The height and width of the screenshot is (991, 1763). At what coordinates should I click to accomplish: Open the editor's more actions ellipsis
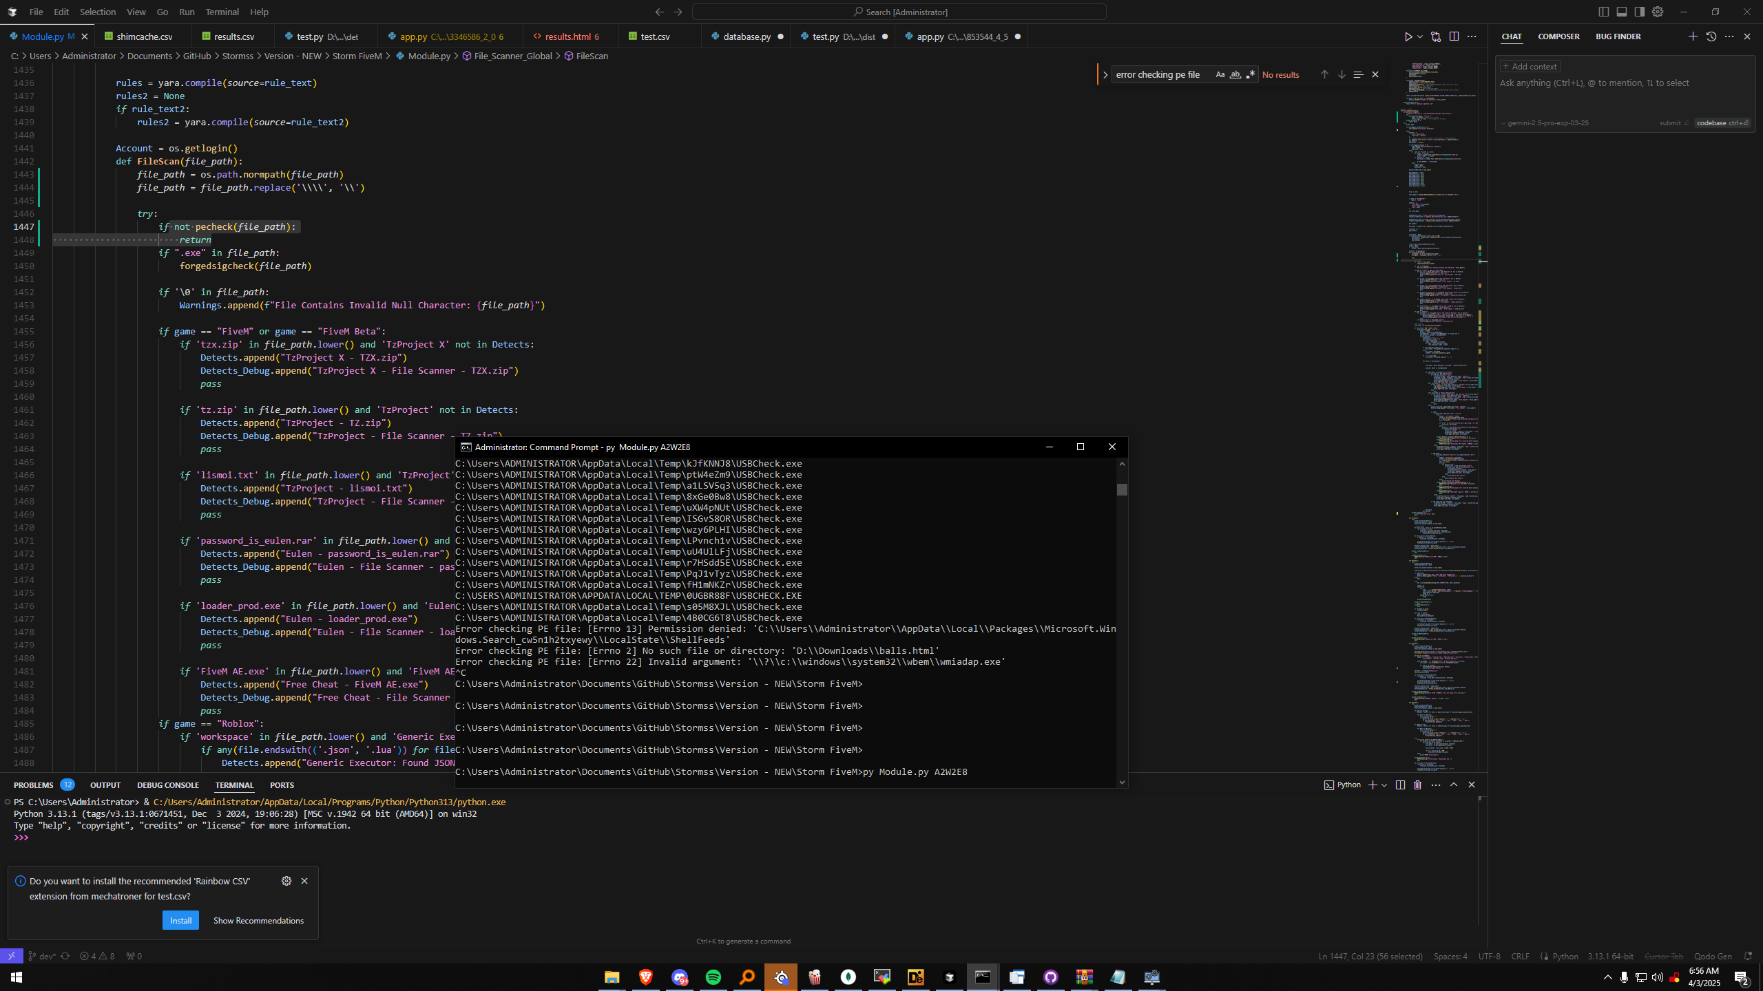pyautogui.click(x=1472, y=36)
